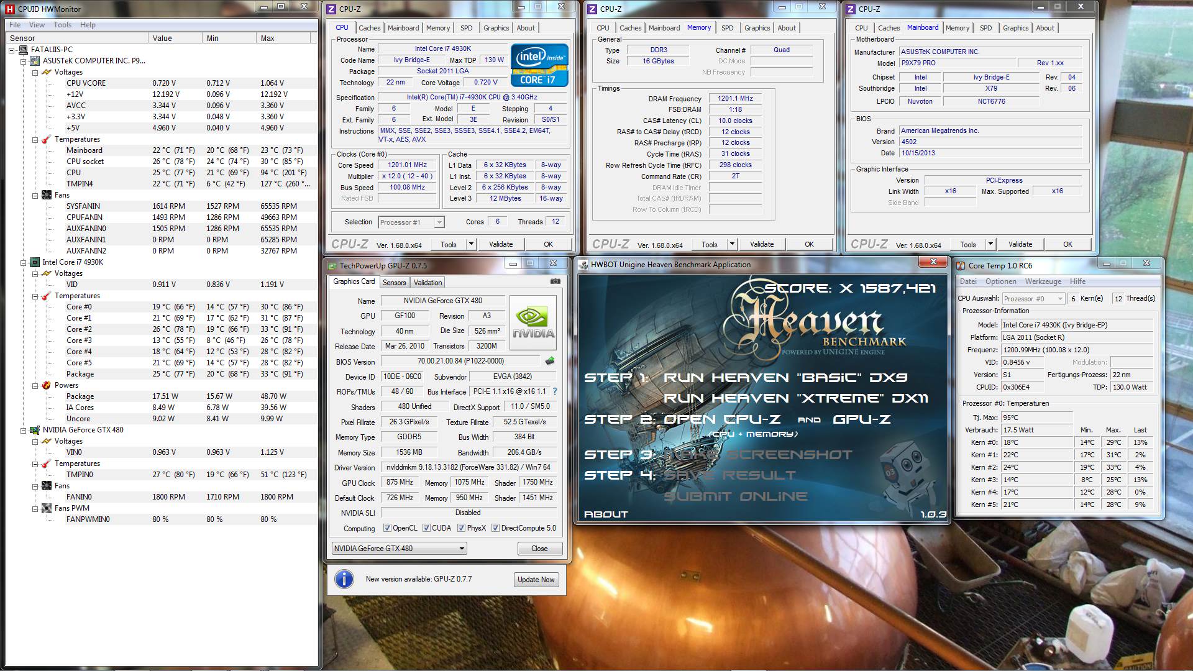
Task: Click OPEN CPU-Z step in Heaven window
Action: [x=722, y=419]
